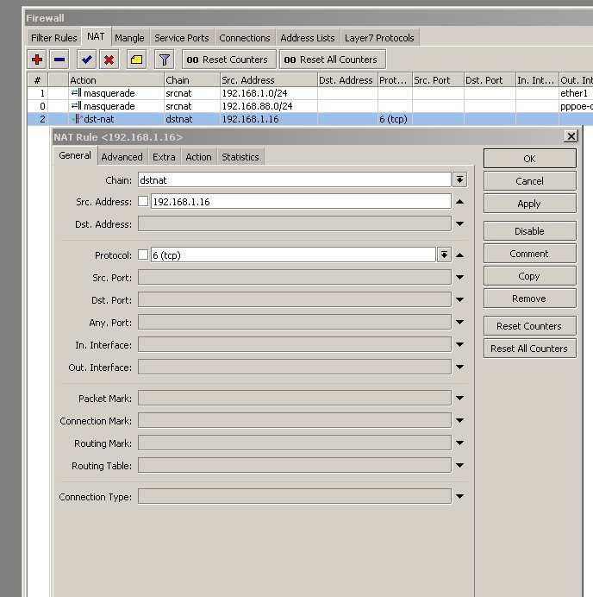Select the rule row with 192.168.1.0/24
The width and height of the screenshot is (593, 597).
[x=309, y=93]
